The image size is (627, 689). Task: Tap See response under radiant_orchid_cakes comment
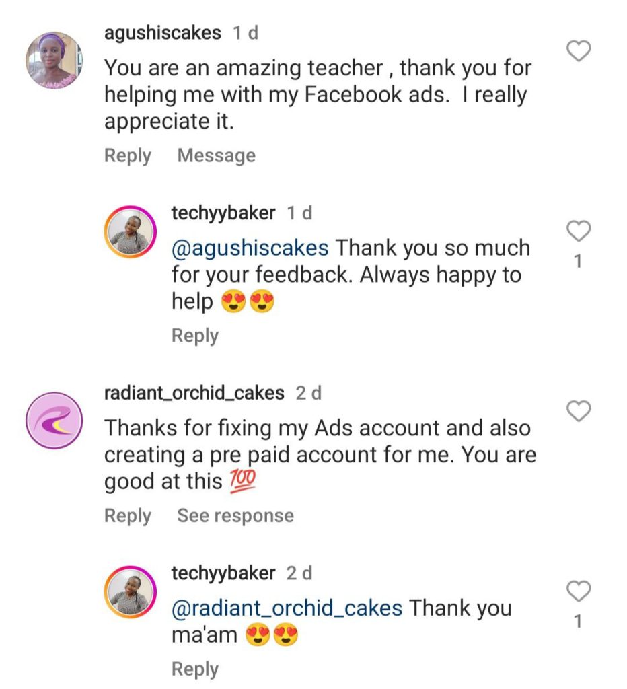[235, 516]
